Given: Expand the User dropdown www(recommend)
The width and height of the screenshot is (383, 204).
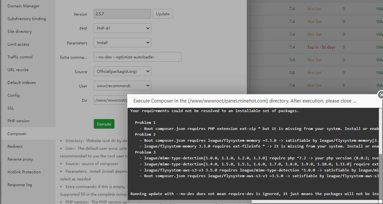Looking at the screenshot, I should [x=122, y=86].
